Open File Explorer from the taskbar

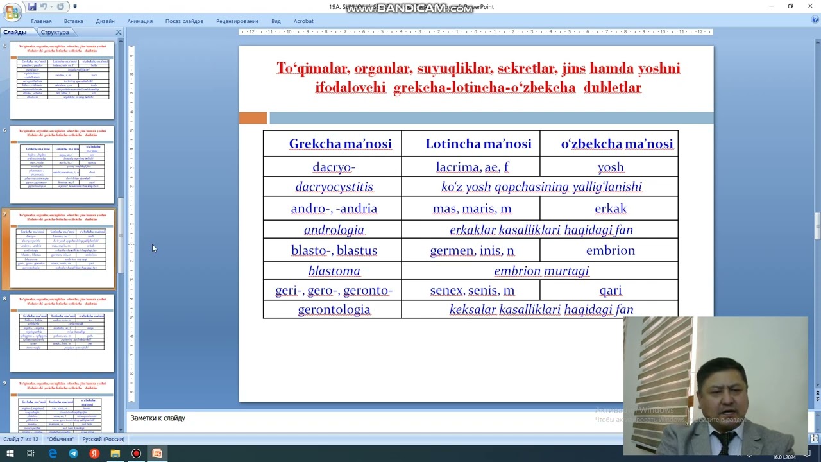(x=115, y=453)
